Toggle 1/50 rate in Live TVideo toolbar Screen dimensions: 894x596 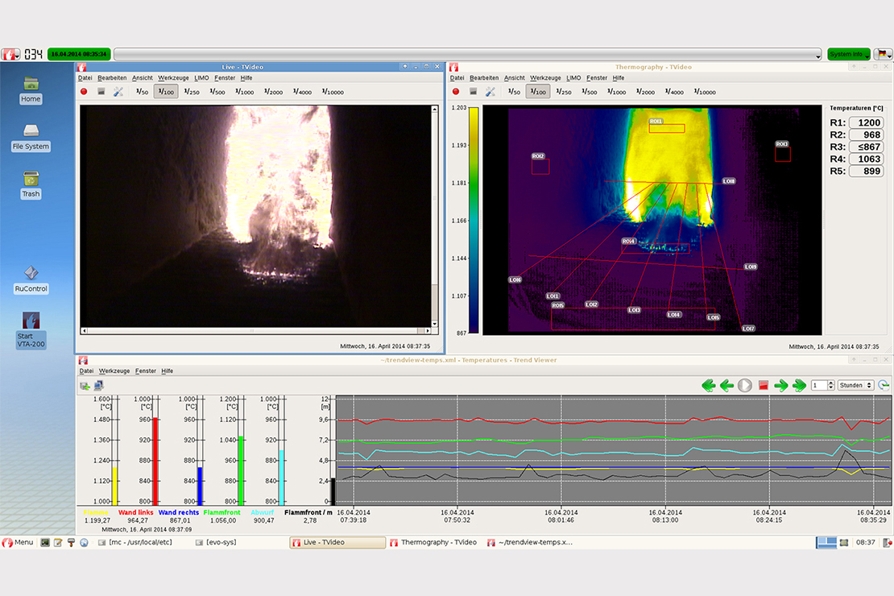point(141,92)
